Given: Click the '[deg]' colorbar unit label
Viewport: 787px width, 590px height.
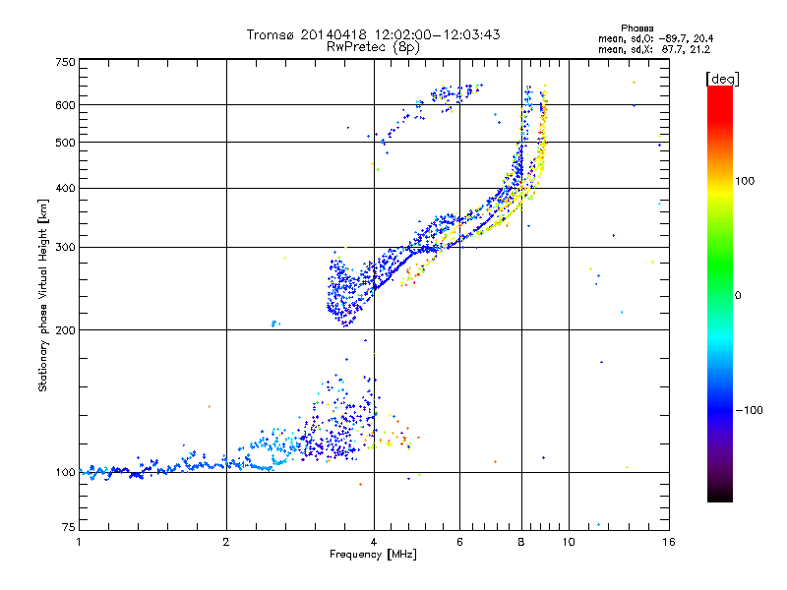Looking at the screenshot, I should (x=722, y=79).
